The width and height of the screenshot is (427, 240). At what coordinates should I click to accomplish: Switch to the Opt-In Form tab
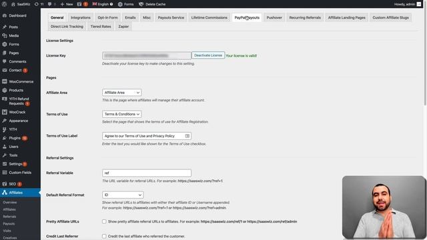tap(107, 17)
